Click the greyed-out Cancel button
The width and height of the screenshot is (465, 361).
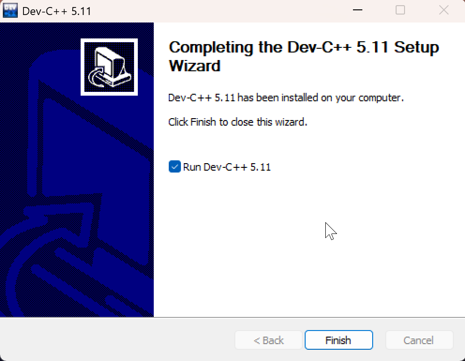tap(419, 340)
